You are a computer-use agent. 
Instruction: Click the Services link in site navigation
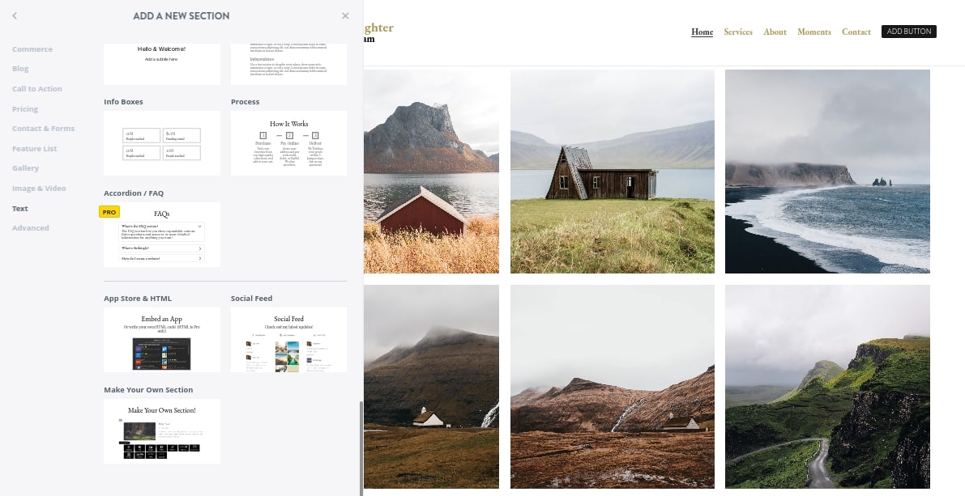tap(737, 32)
